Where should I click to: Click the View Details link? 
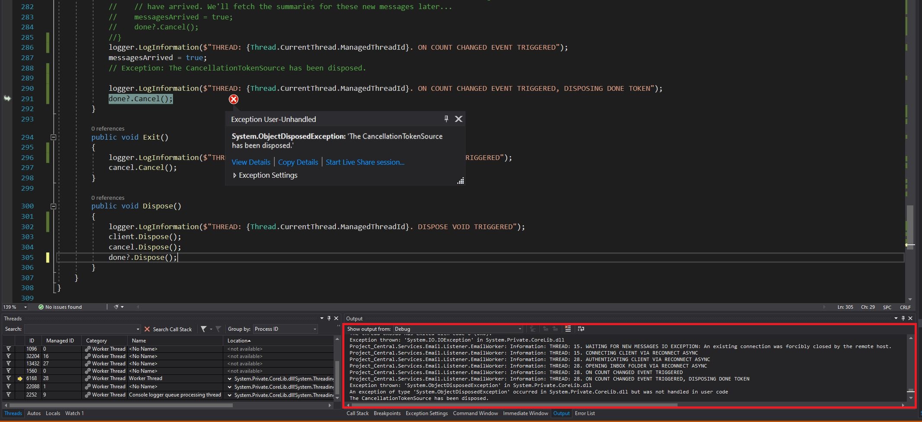click(x=251, y=162)
